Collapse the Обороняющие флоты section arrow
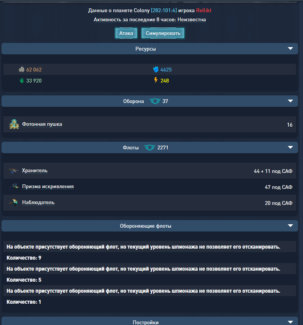 [x=290, y=226]
